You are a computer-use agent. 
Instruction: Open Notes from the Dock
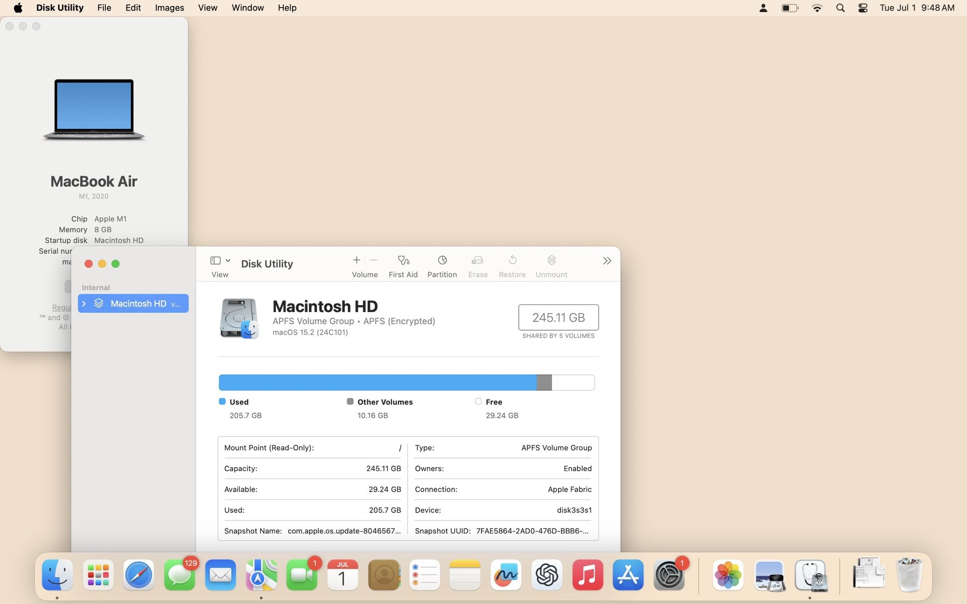point(465,574)
